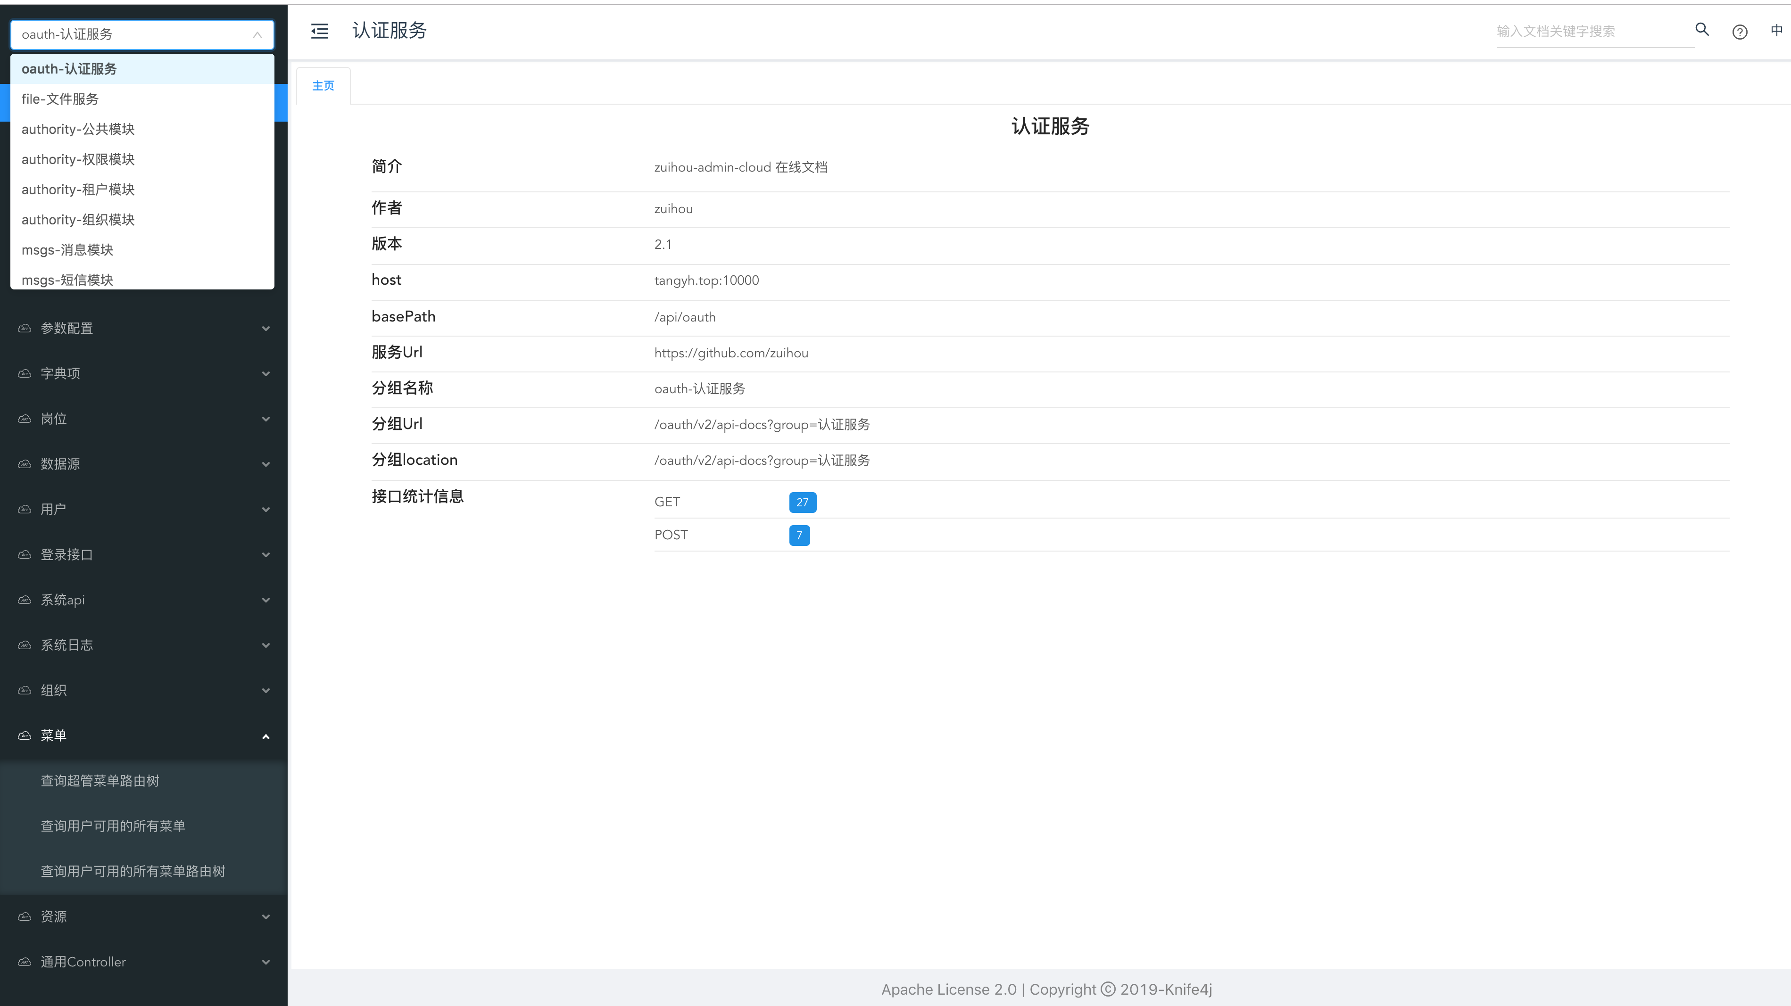Click the https://github.com/zuihou service URL

tap(731, 353)
